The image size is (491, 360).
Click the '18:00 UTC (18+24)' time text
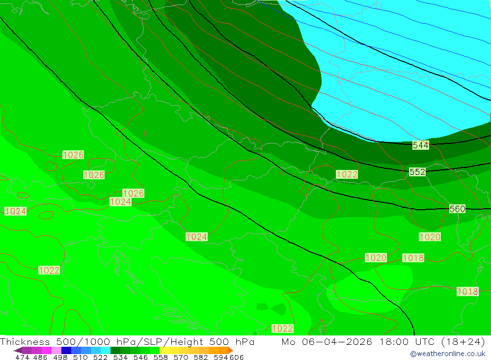point(433,341)
